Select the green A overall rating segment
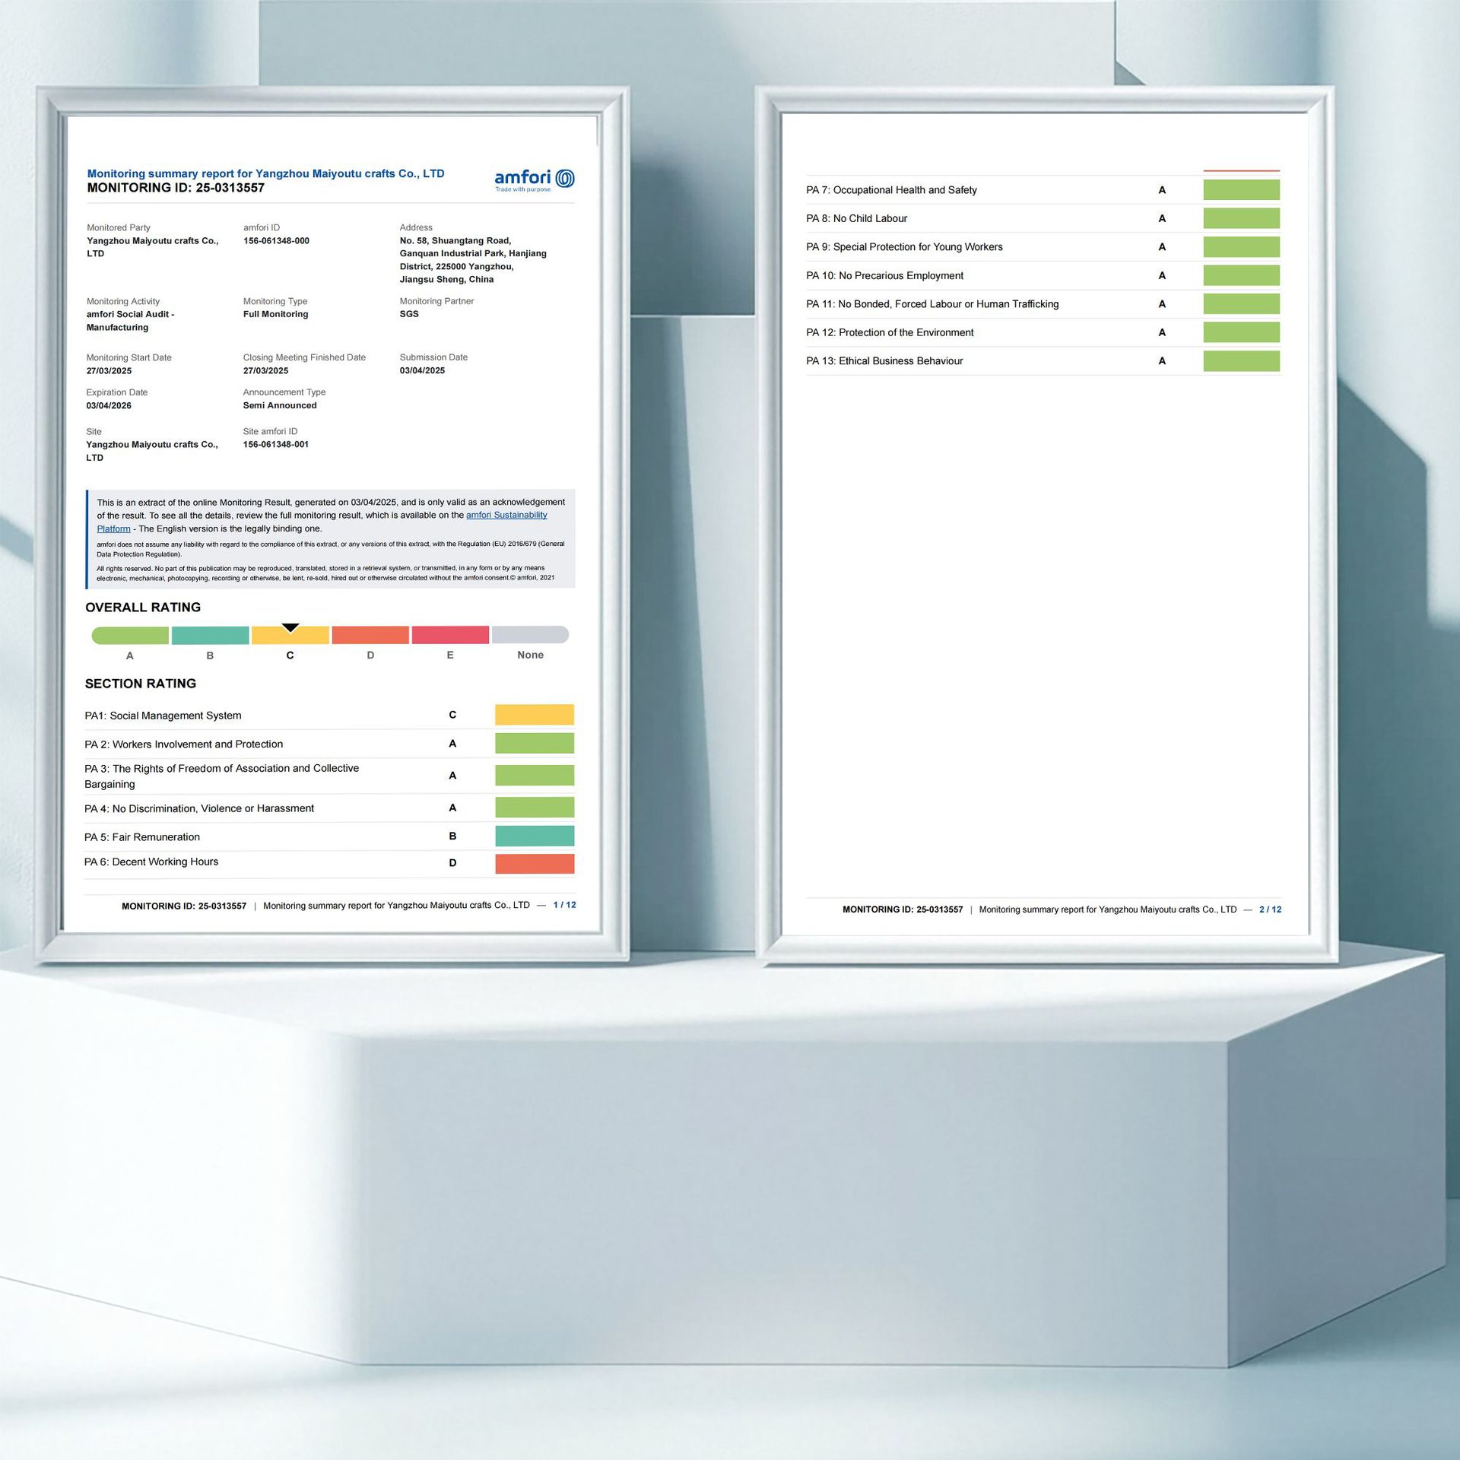Image resolution: width=1460 pixels, height=1460 pixels. click(130, 635)
